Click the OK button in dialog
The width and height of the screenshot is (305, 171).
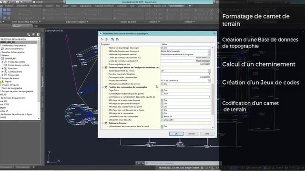click(x=176, y=134)
